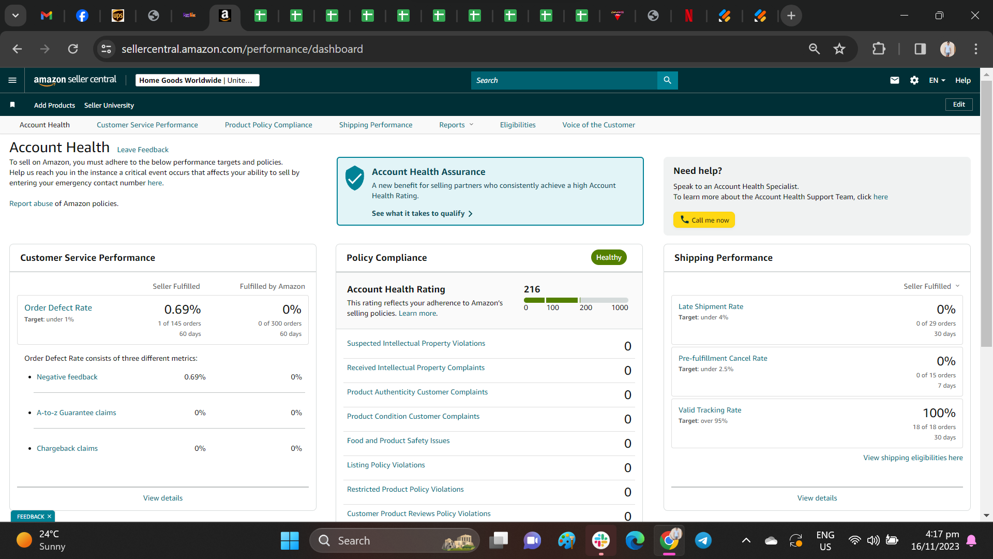Open Pre-fulfillment Cancel Rate link
Screen dimensions: 993x559
723,358
